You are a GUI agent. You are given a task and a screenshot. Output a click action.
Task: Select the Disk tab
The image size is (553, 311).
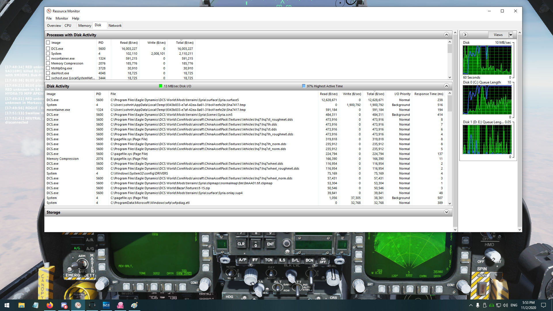pos(98,25)
